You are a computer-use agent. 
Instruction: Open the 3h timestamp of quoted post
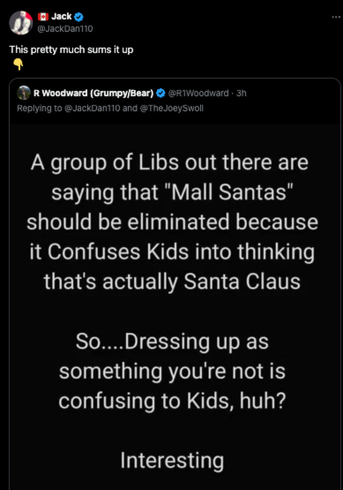coord(242,93)
